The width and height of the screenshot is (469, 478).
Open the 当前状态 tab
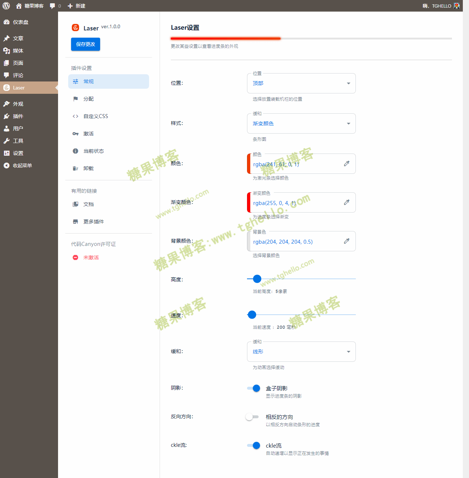[x=108, y=151]
